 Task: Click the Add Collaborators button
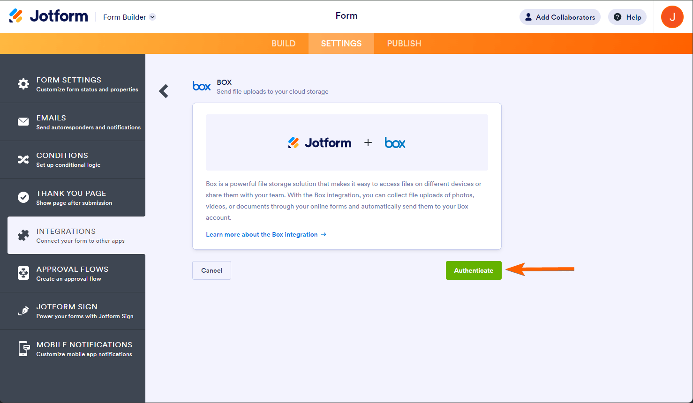[560, 17]
